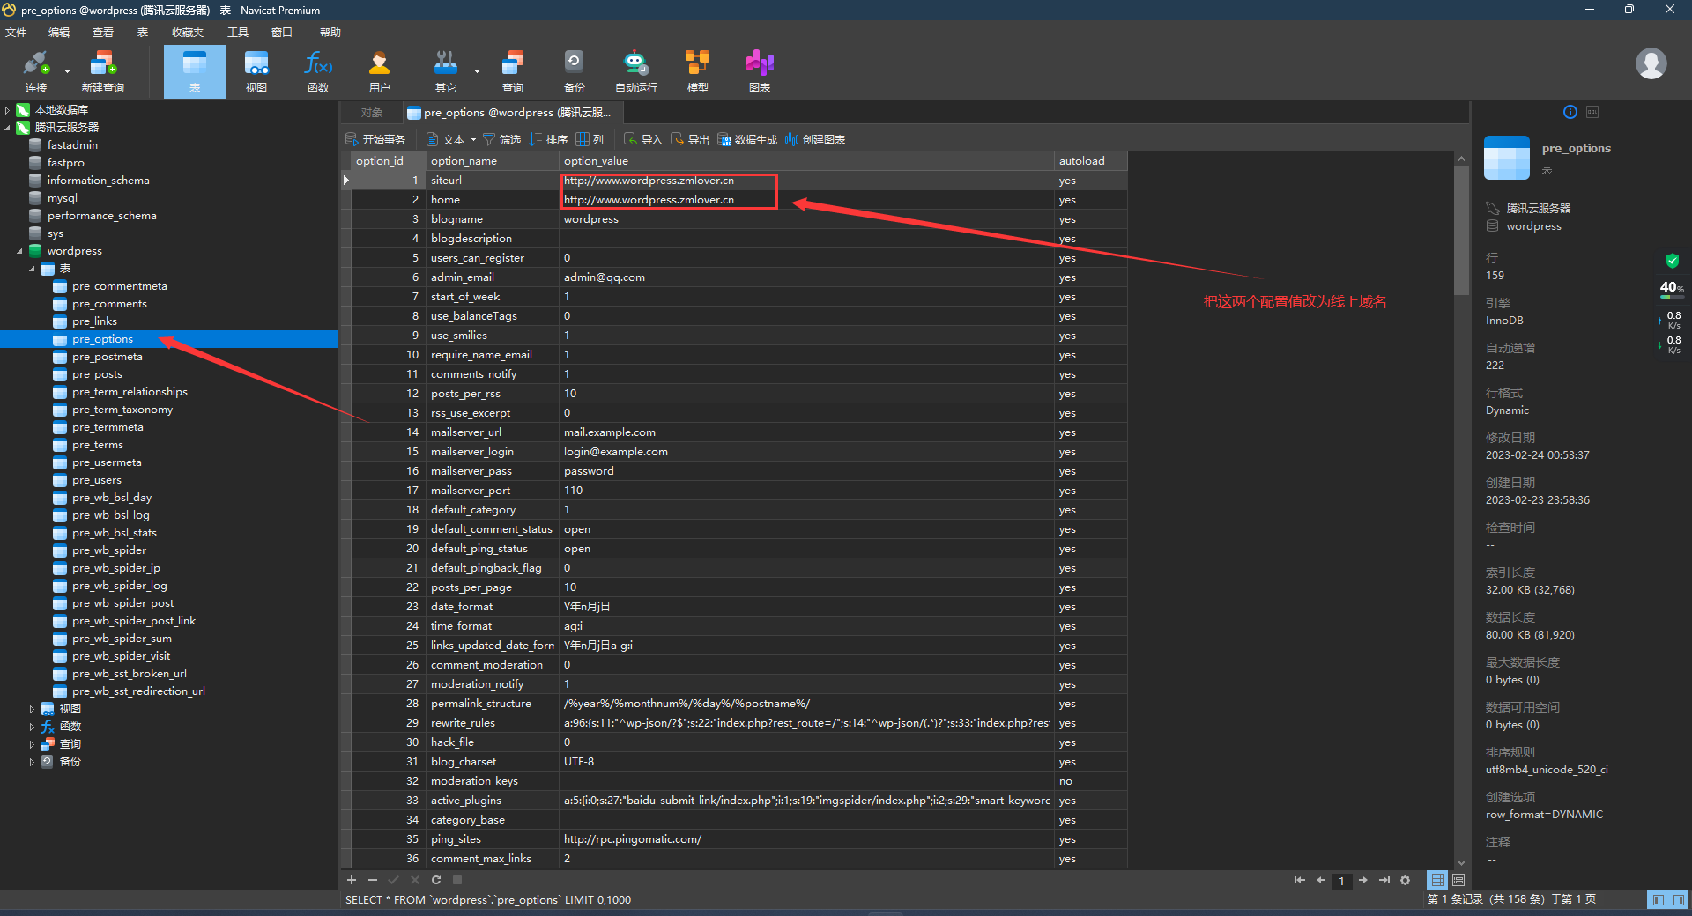Expand the 本地数据库 connection
The image size is (1692, 916).
7,110
